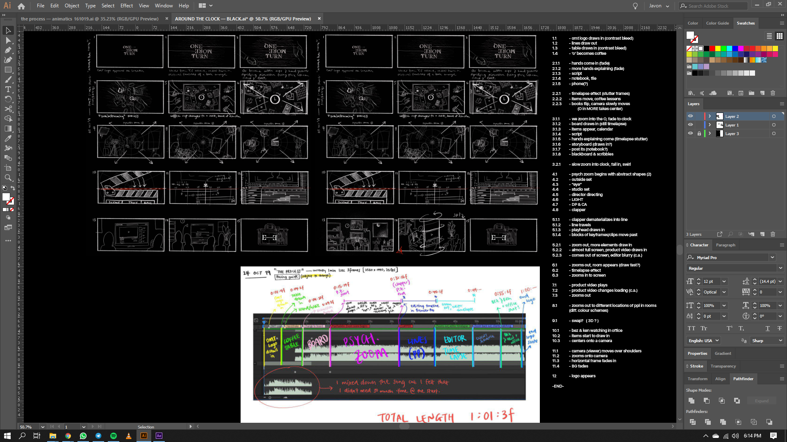Open the Effect menu
787x442 pixels.
tap(127, 6)
